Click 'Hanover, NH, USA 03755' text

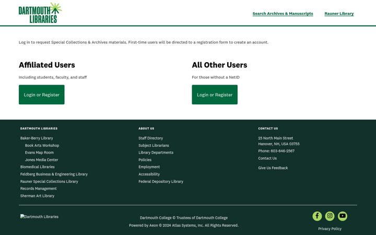click(x=279, y=144)
